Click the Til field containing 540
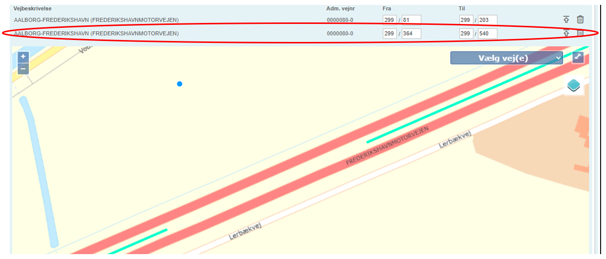The width and height of the screenshot is (606, 259). [487, 34]
